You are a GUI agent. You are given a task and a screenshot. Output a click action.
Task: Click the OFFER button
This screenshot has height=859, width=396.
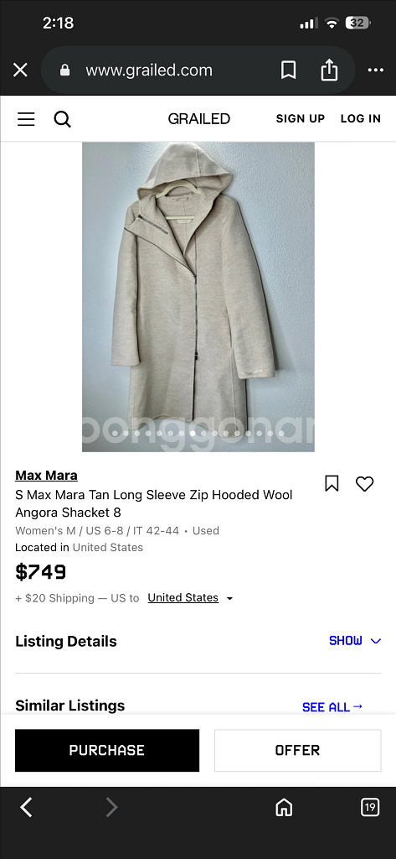[297, 751]
